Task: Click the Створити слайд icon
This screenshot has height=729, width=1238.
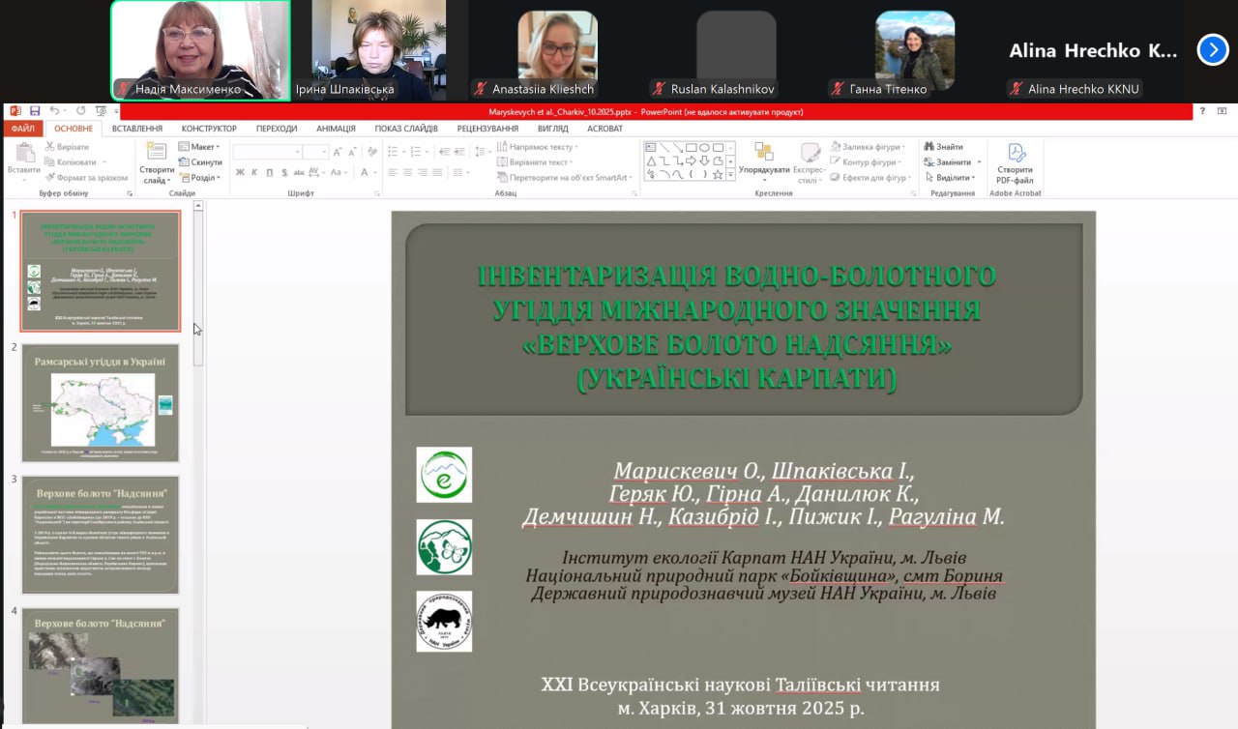Action: point(156,153)
